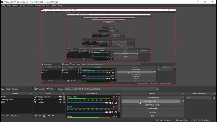This screenshot has height=122, width=217.
Task: Move scene up arrow in Scenes panel
Action: pos(12,116)
